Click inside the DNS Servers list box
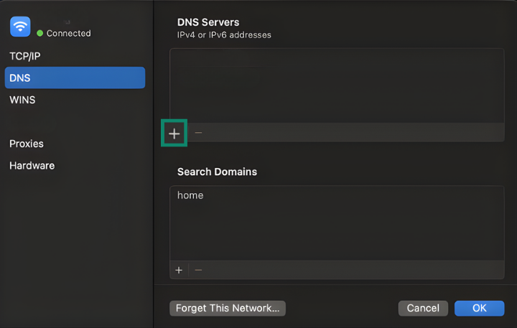This screenshot has height=328, width=517. (x=337, y=85)
